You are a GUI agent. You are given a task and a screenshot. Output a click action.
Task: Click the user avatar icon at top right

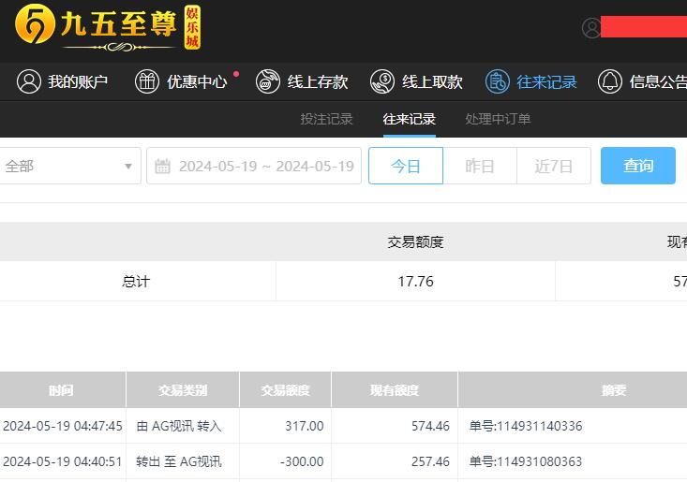click(x=591, y=27)
